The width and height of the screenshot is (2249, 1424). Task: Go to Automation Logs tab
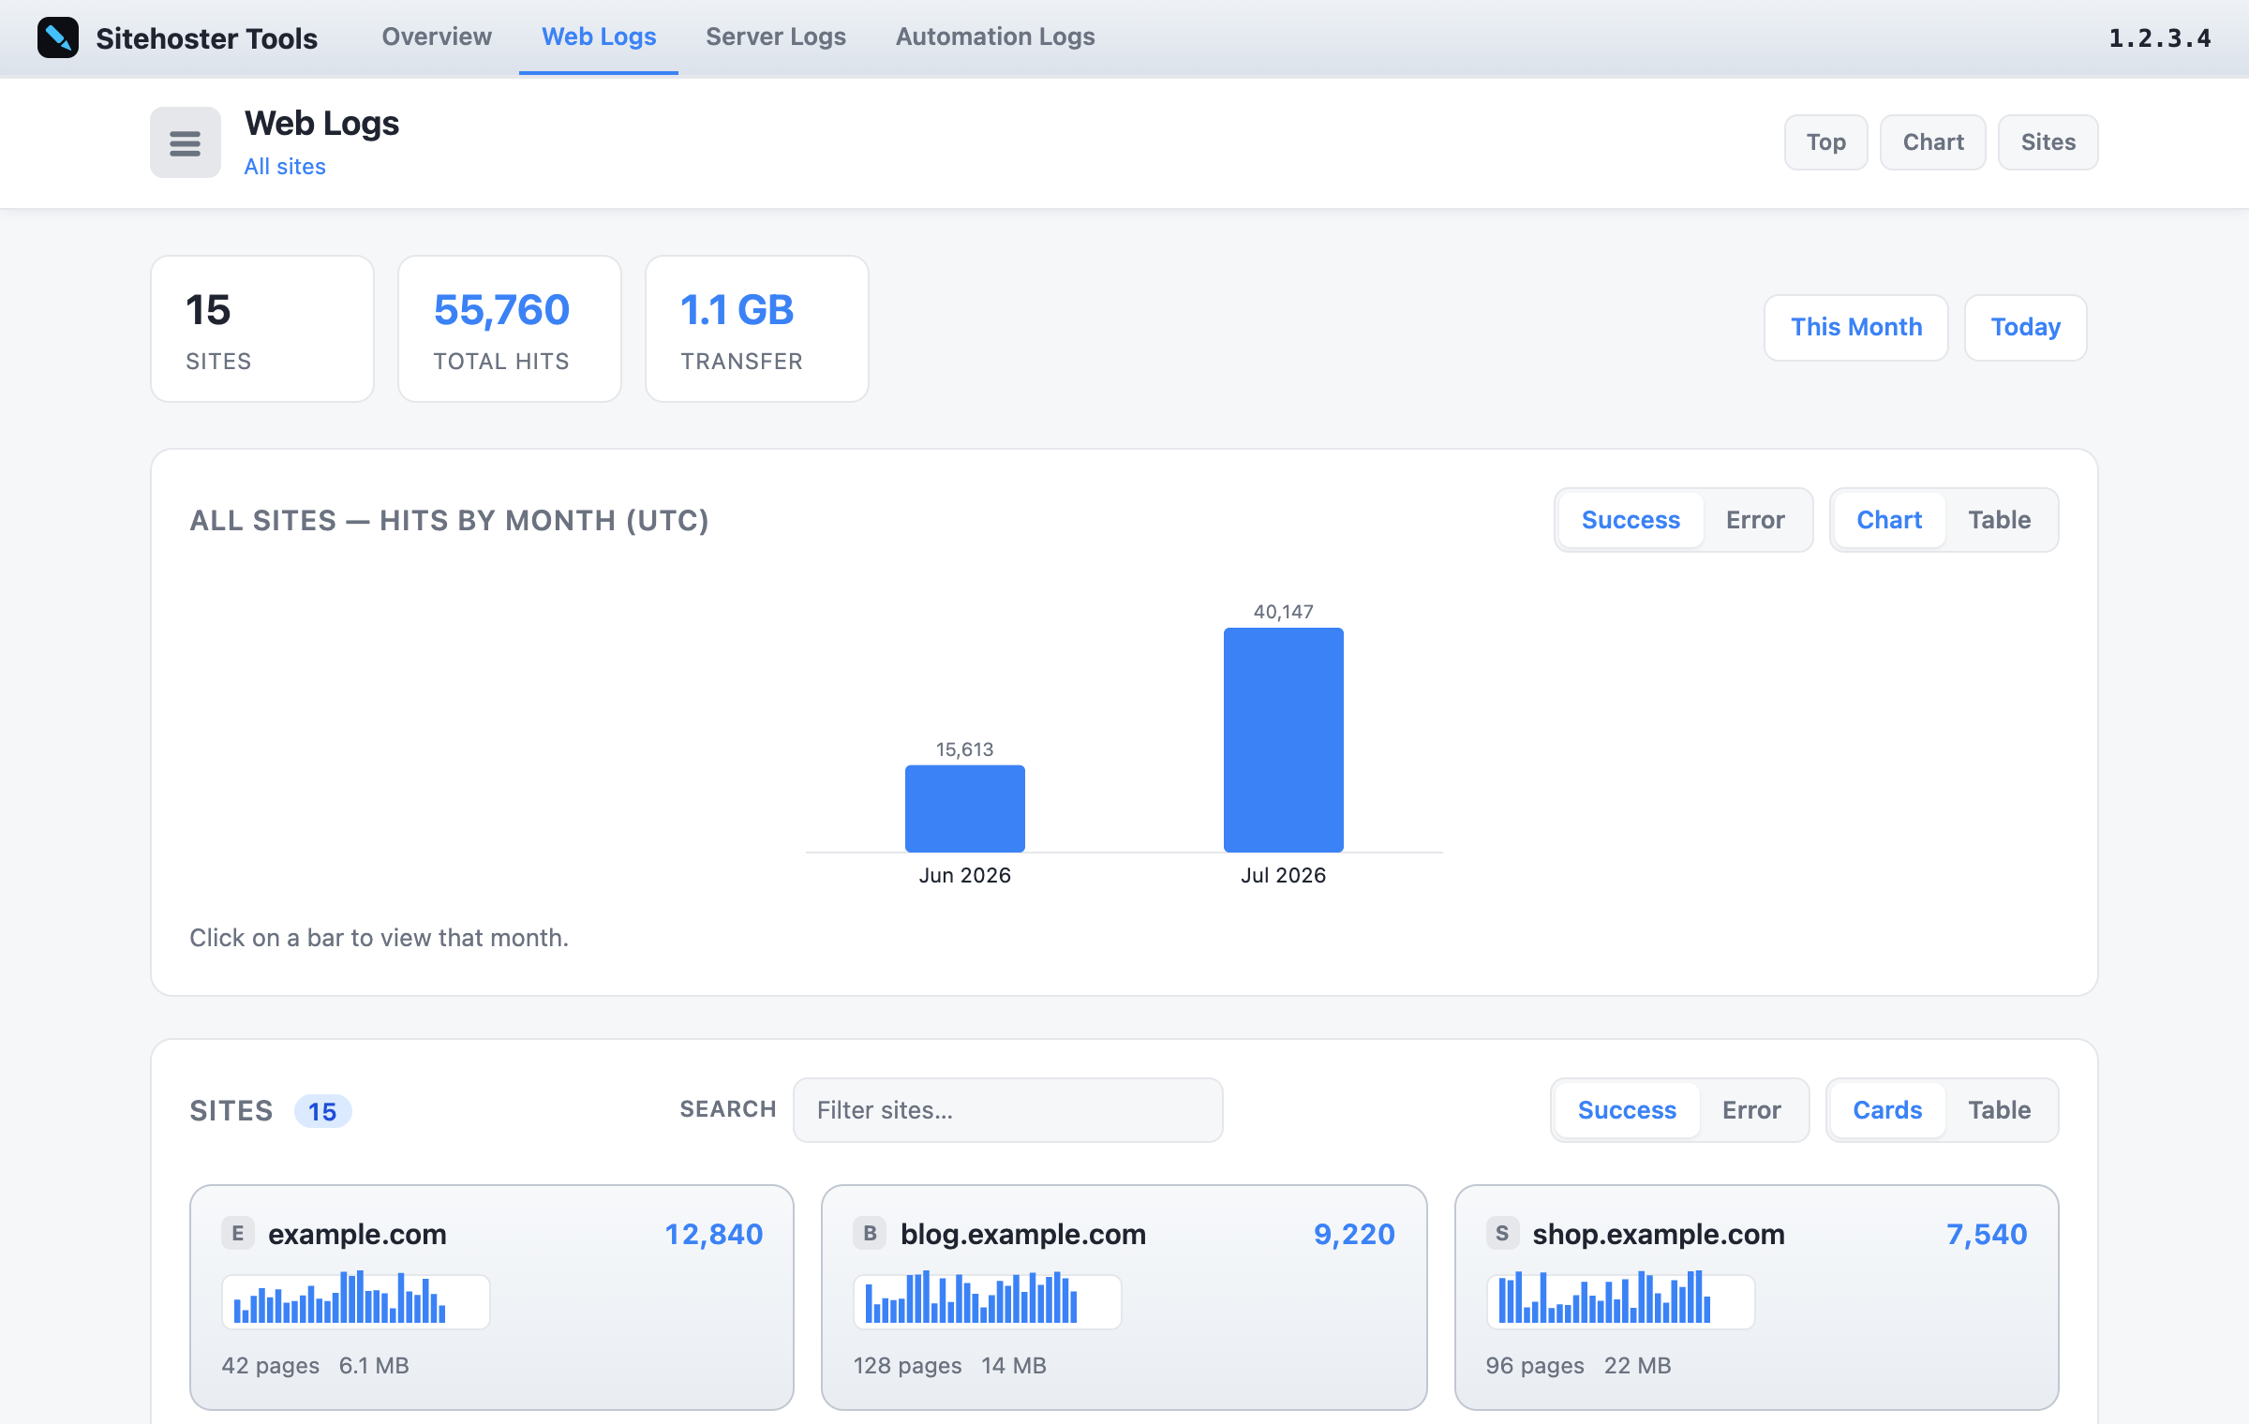995,37
